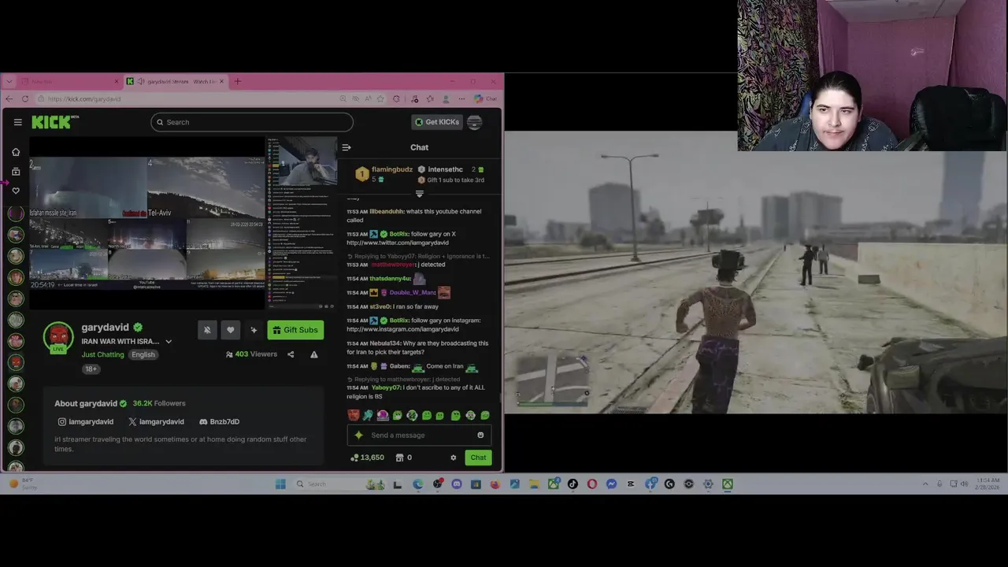The height and width of the screenshot is (567, 1008).
Task: Show hidden system tray icons chevron
Action: [x=925, y=484]
